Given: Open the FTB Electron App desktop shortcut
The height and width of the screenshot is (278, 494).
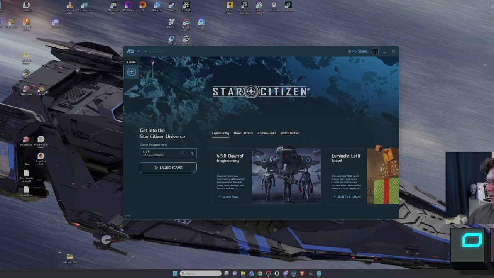Looking at the screenshot, I should [113, 7].
